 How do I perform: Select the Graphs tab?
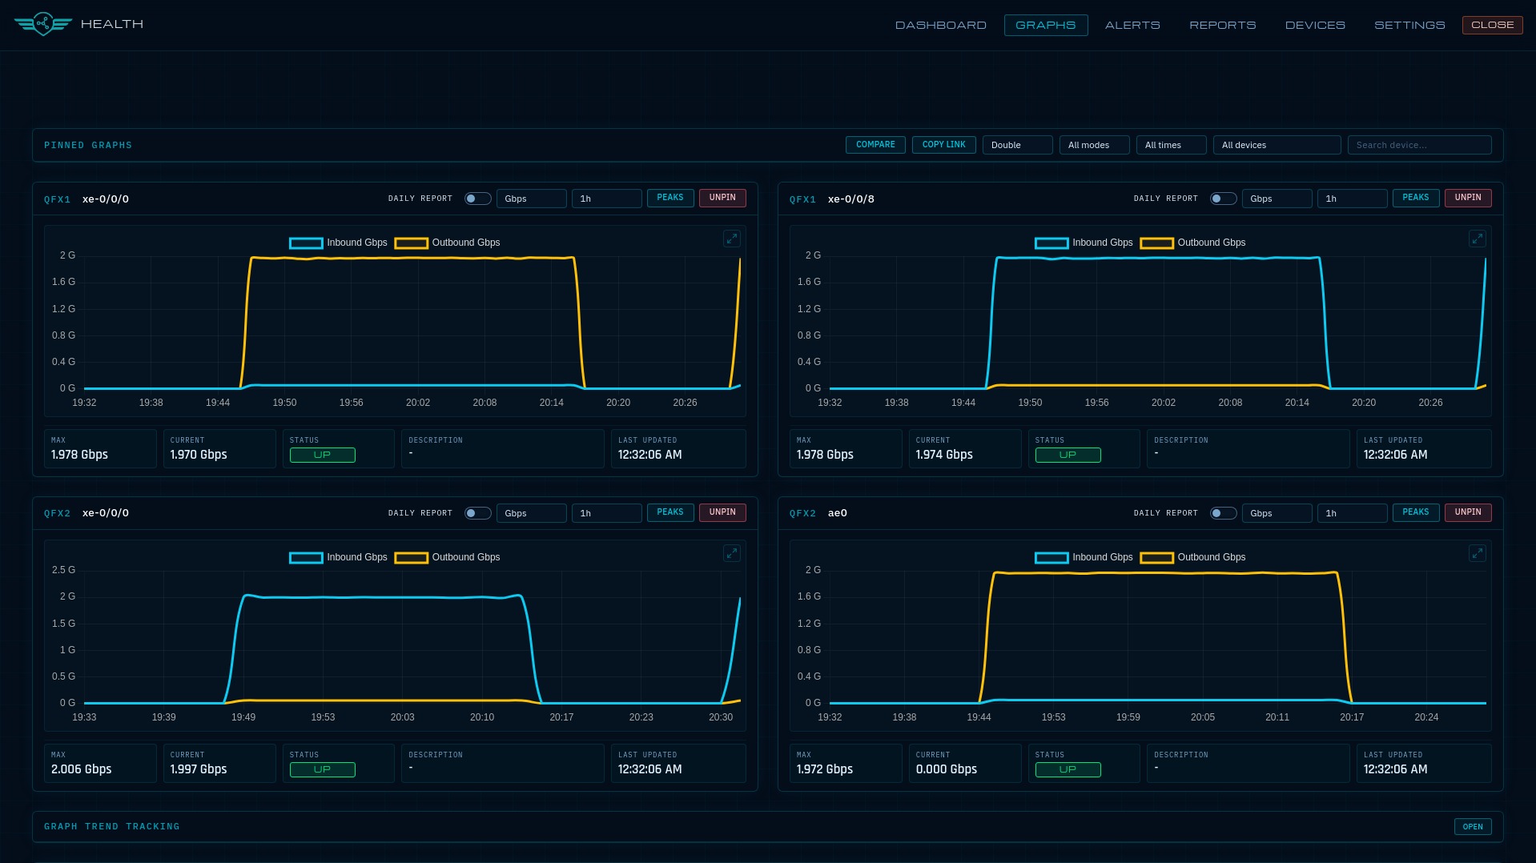[x=1045, y=25]
